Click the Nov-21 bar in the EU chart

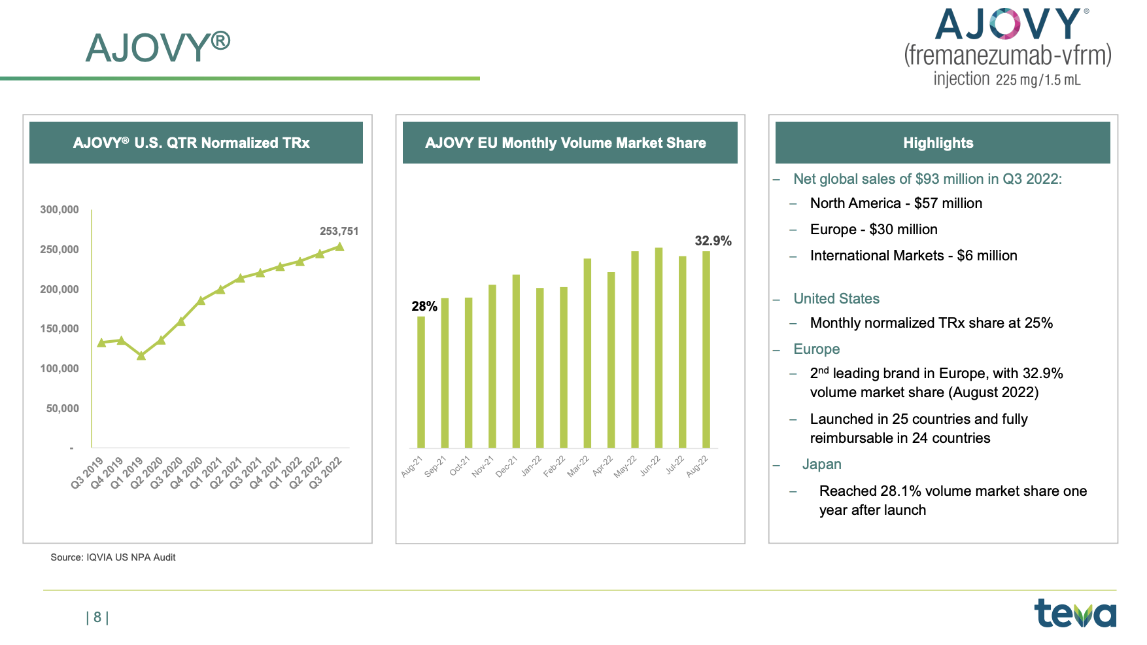[x=492, y=366]
